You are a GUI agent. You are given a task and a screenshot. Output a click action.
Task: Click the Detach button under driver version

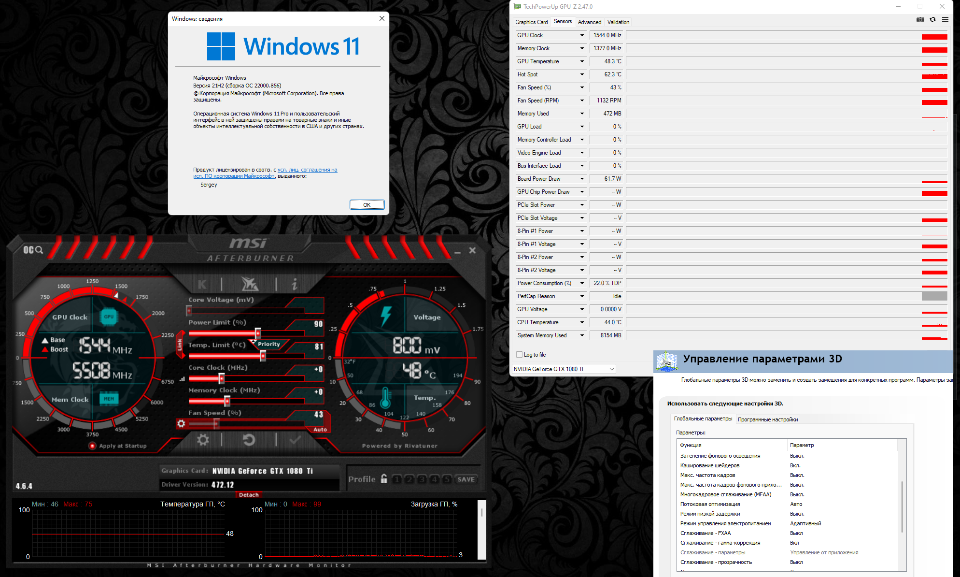click(249, 494)
